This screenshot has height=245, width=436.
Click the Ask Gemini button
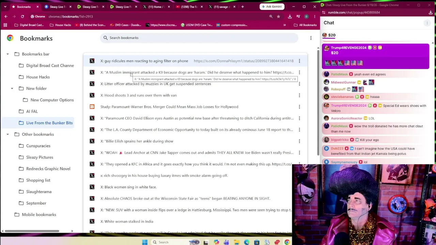click(x=272, y=6)
